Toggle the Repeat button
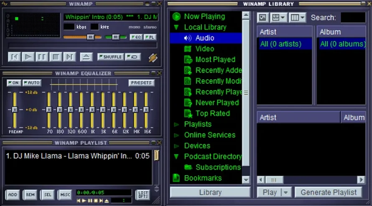 tap(132, 57)
